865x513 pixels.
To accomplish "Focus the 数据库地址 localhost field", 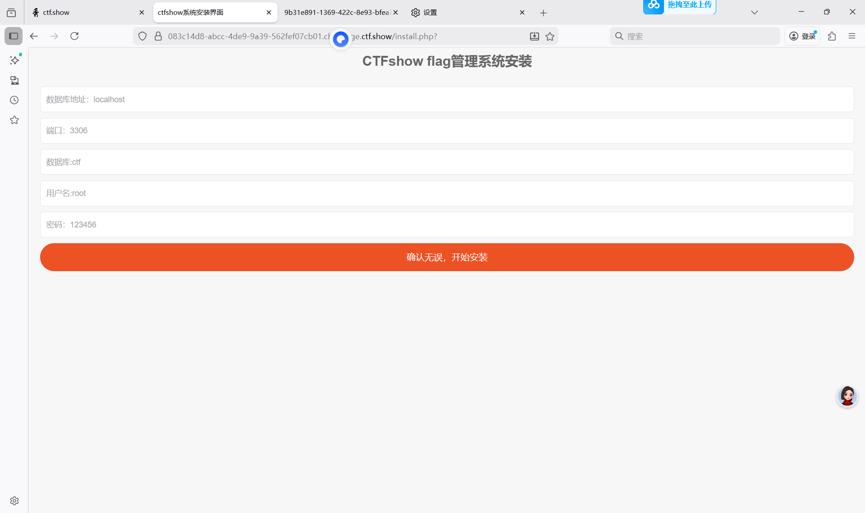I will click(447, 100).
